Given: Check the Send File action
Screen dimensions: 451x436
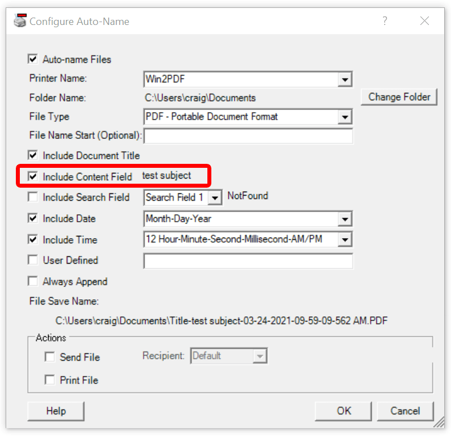Looking at the screenshot, I should point(50,357).
